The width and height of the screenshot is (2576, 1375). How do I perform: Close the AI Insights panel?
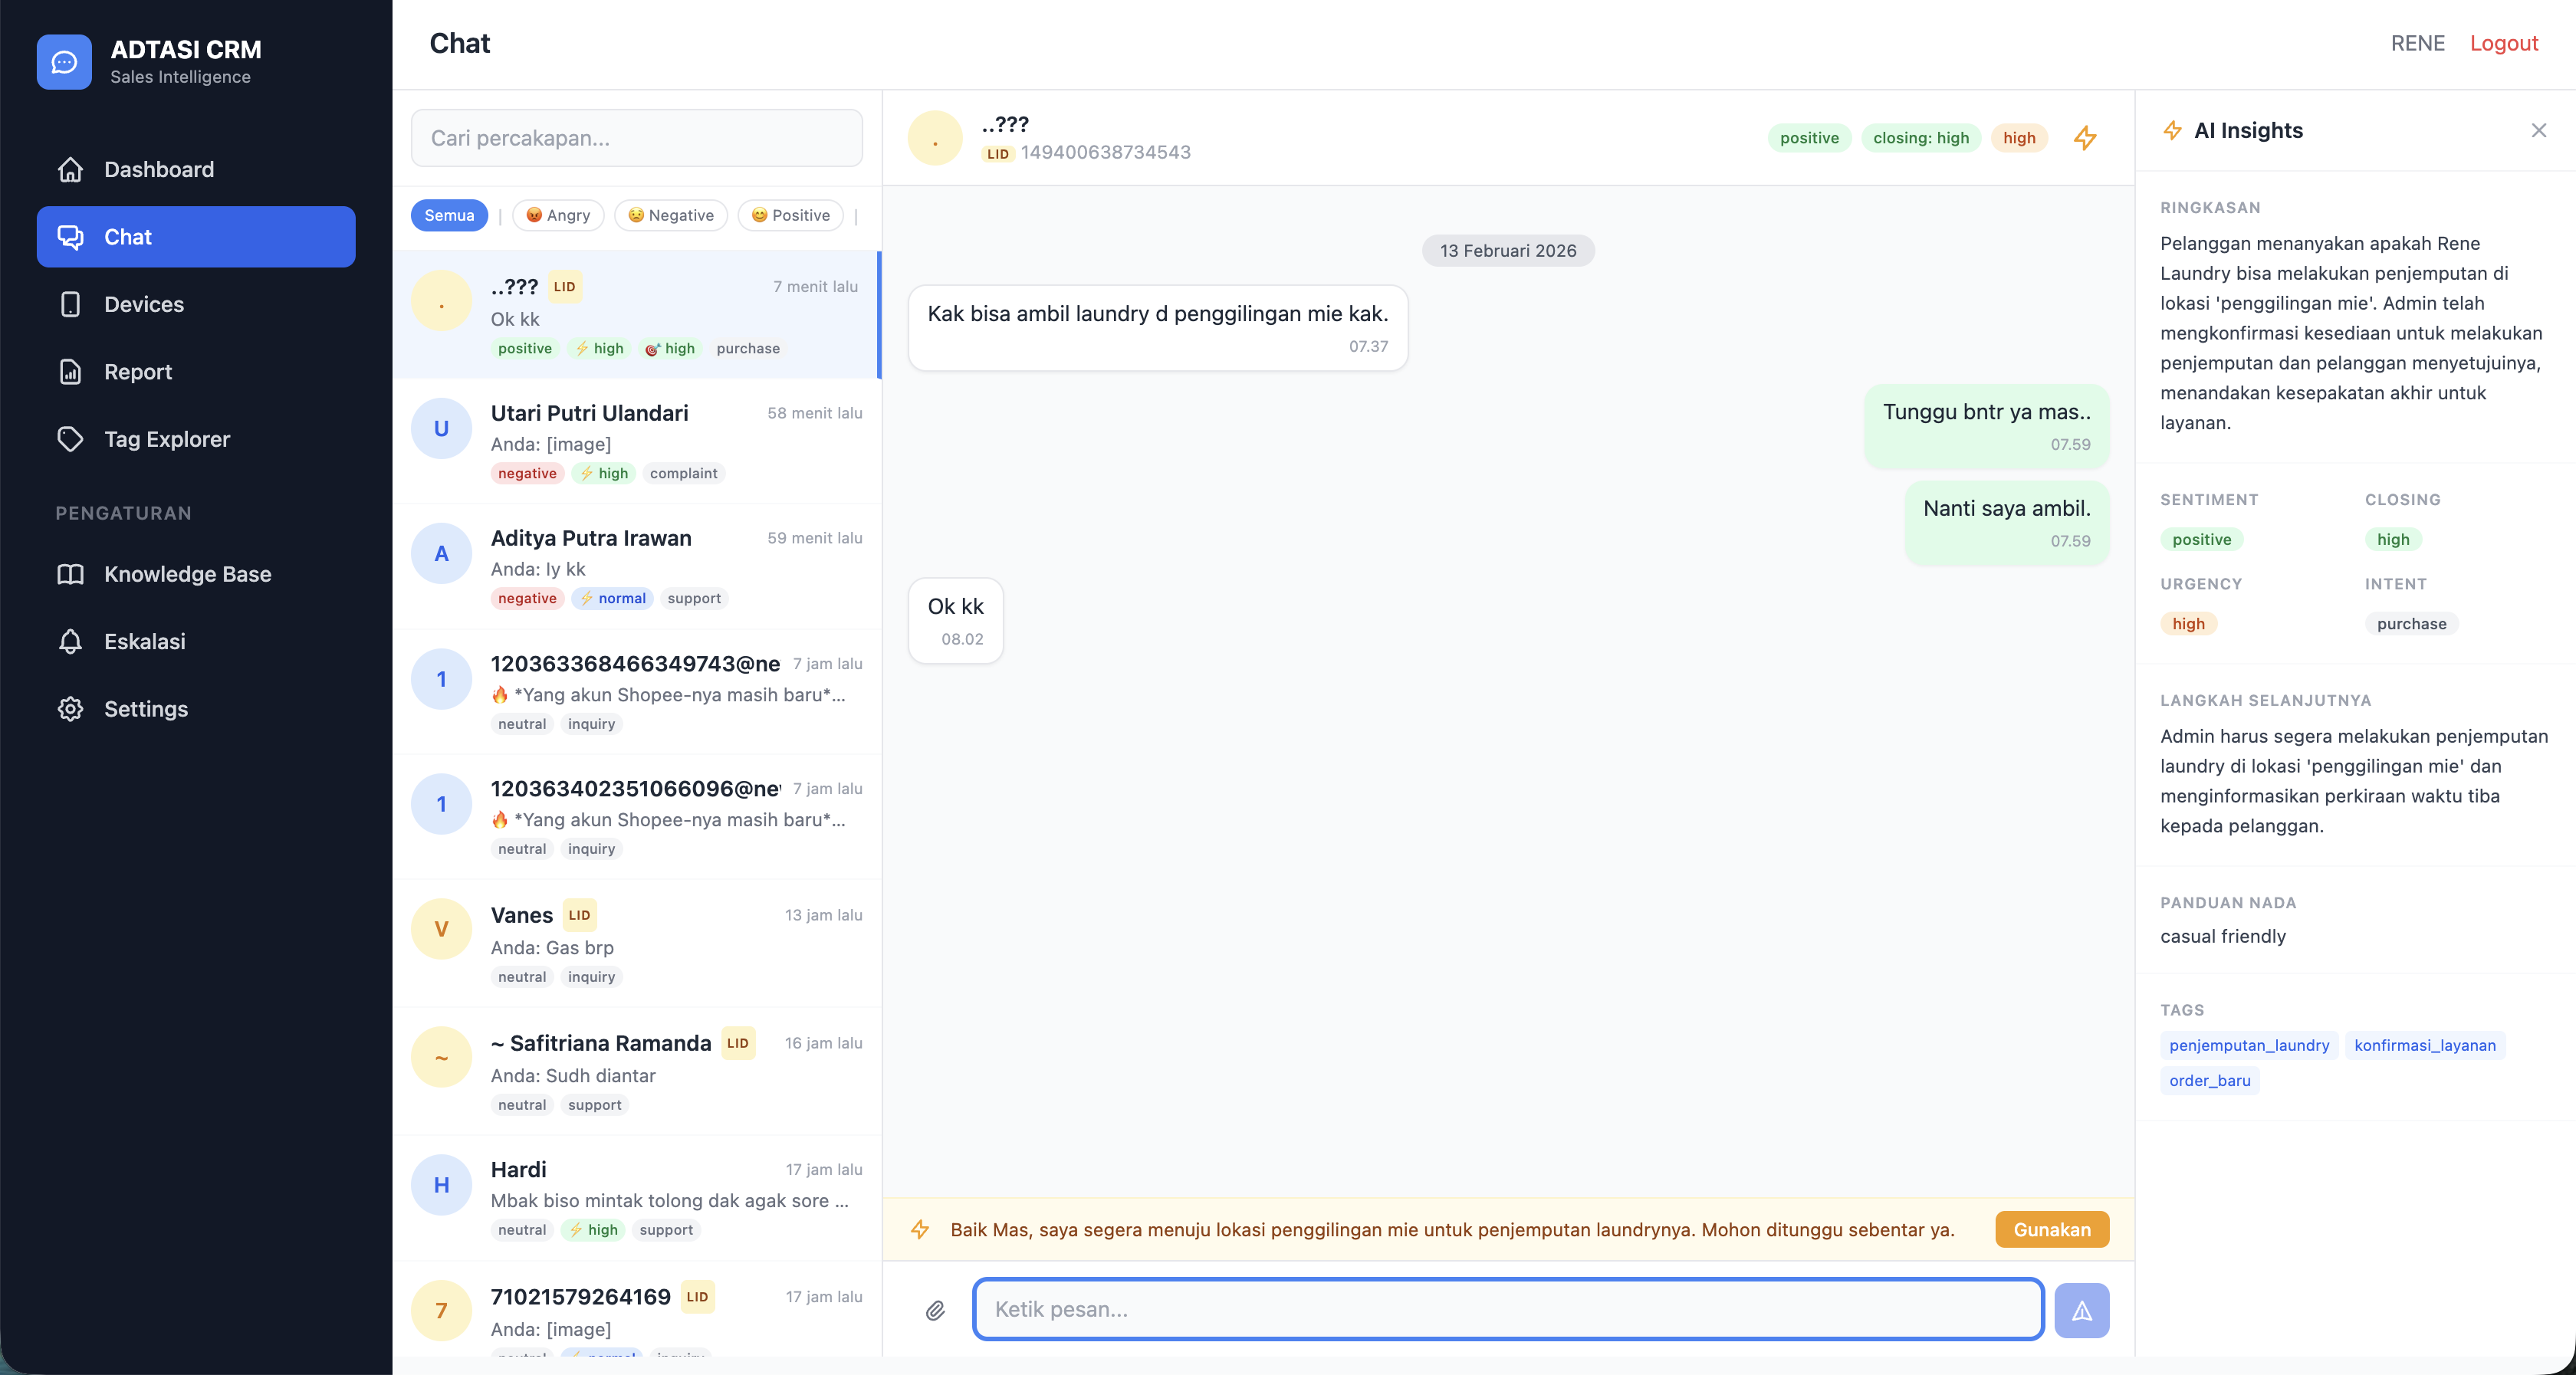(x=2538, y=131)
